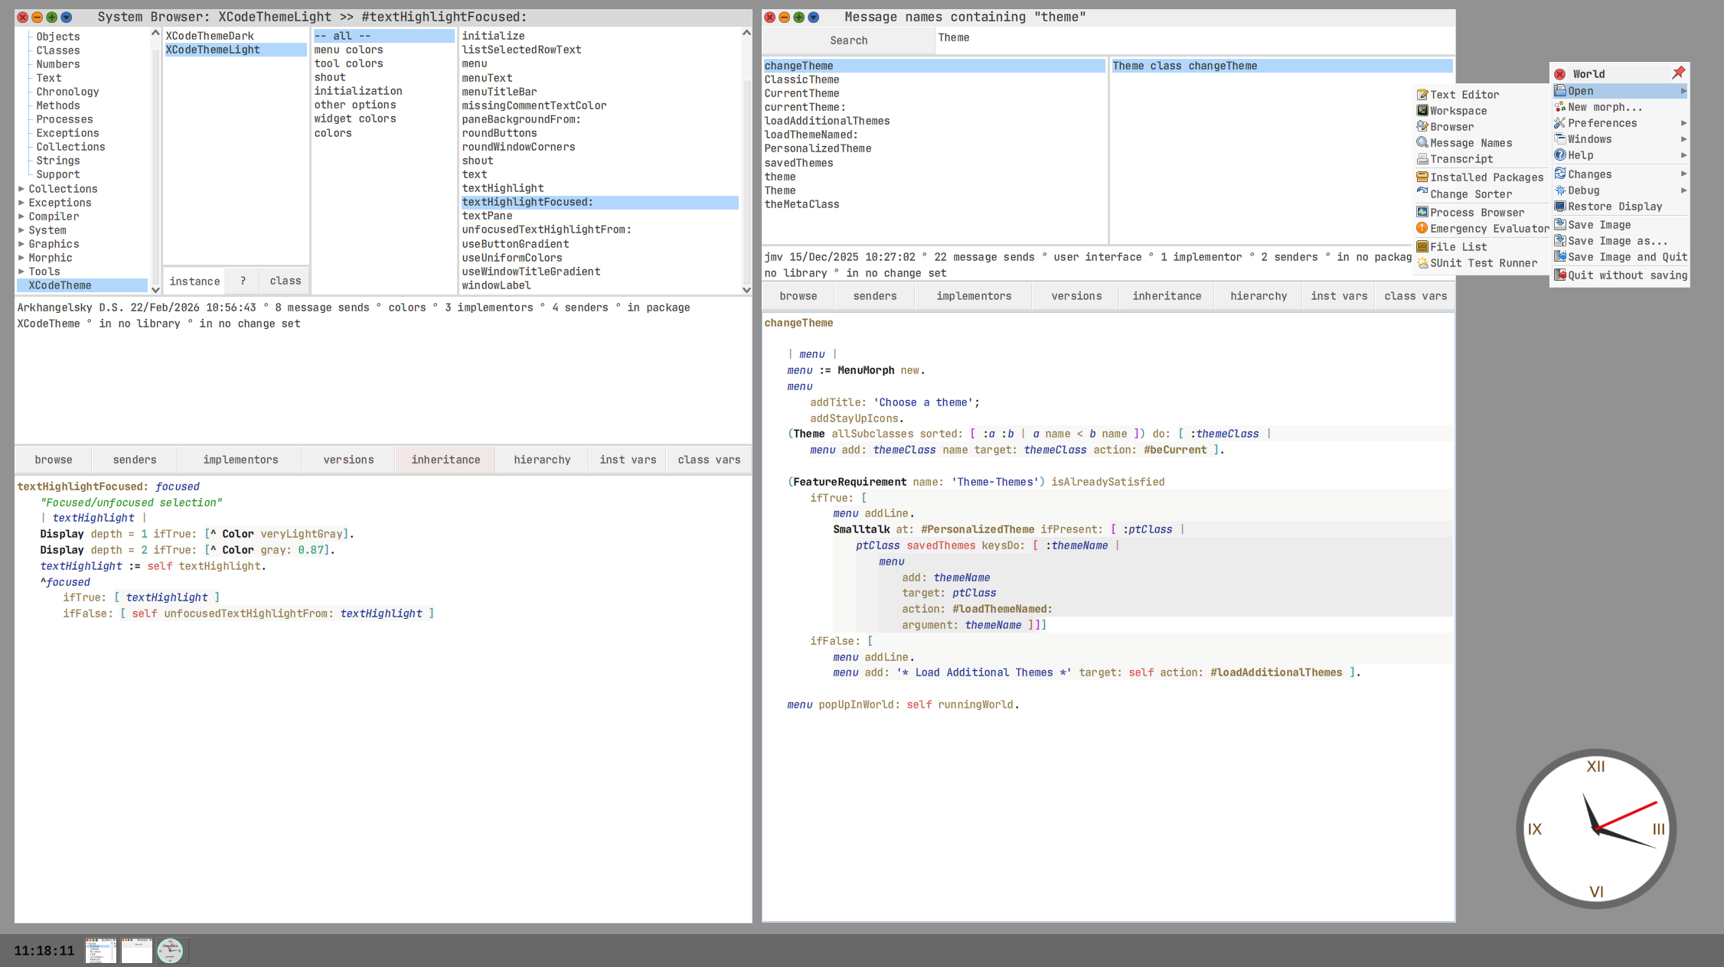The image size is (1724, 967).
Task: Launch Process Browser from menu
Action: [1475, 213]
